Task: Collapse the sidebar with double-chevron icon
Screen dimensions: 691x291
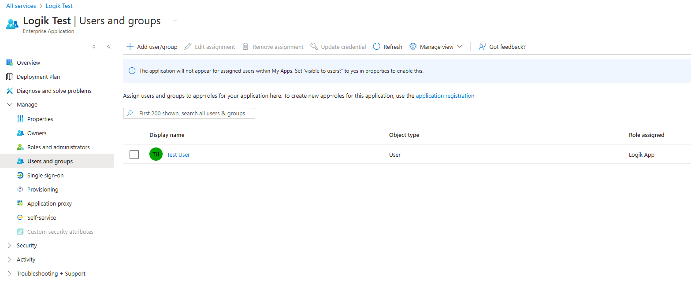Action: (109, 46)
